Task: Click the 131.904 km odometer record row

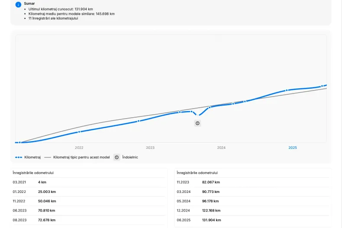Action: 253,220
